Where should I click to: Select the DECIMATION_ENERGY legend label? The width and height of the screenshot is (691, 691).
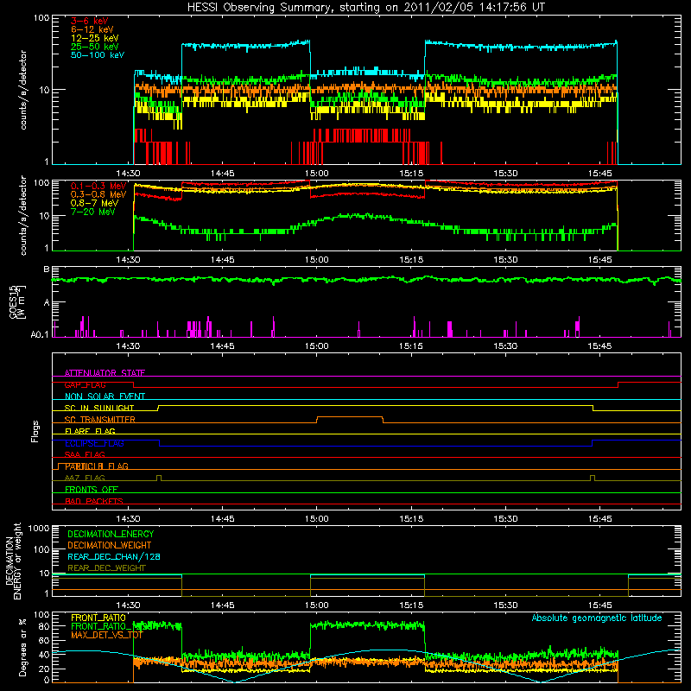coord(111,534)
